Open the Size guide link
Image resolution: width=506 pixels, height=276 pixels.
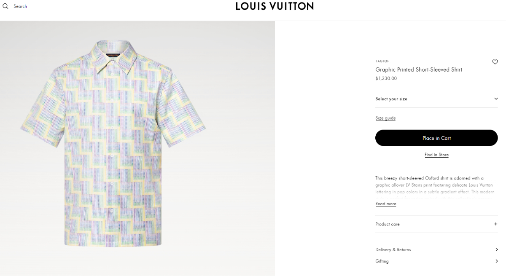385,118
